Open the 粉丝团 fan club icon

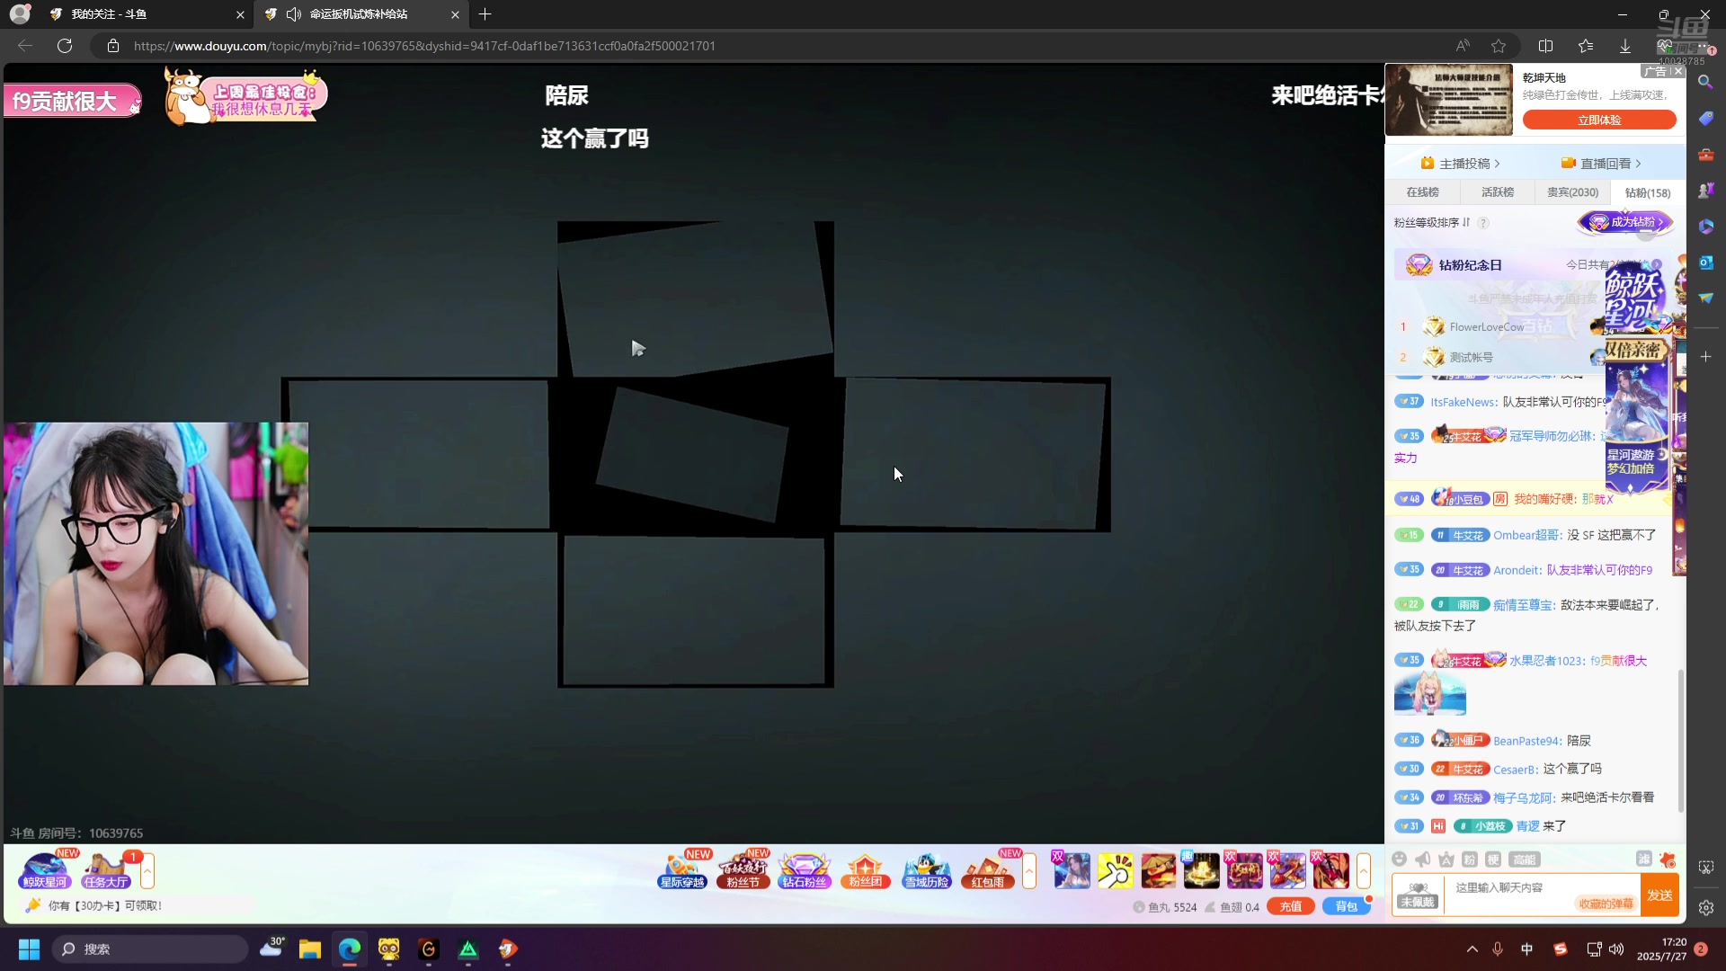(866, 869)
